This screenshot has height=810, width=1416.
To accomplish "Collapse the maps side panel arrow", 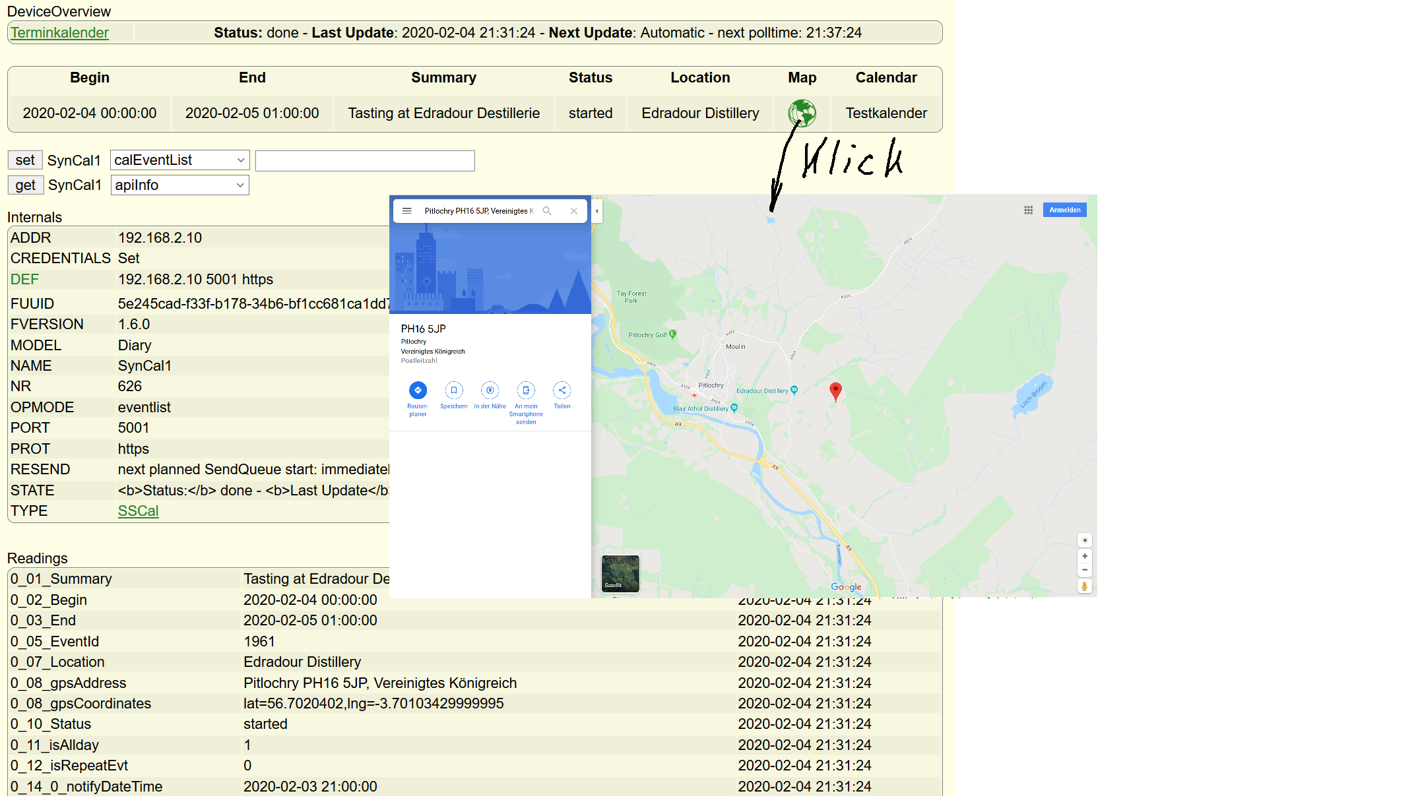I will click(x=596, y=211).
